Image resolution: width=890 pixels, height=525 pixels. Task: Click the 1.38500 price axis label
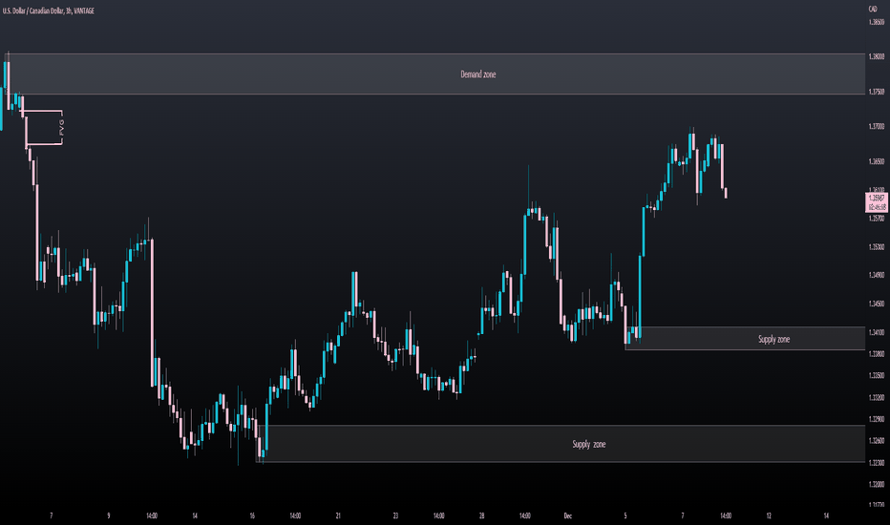(877, 23)
